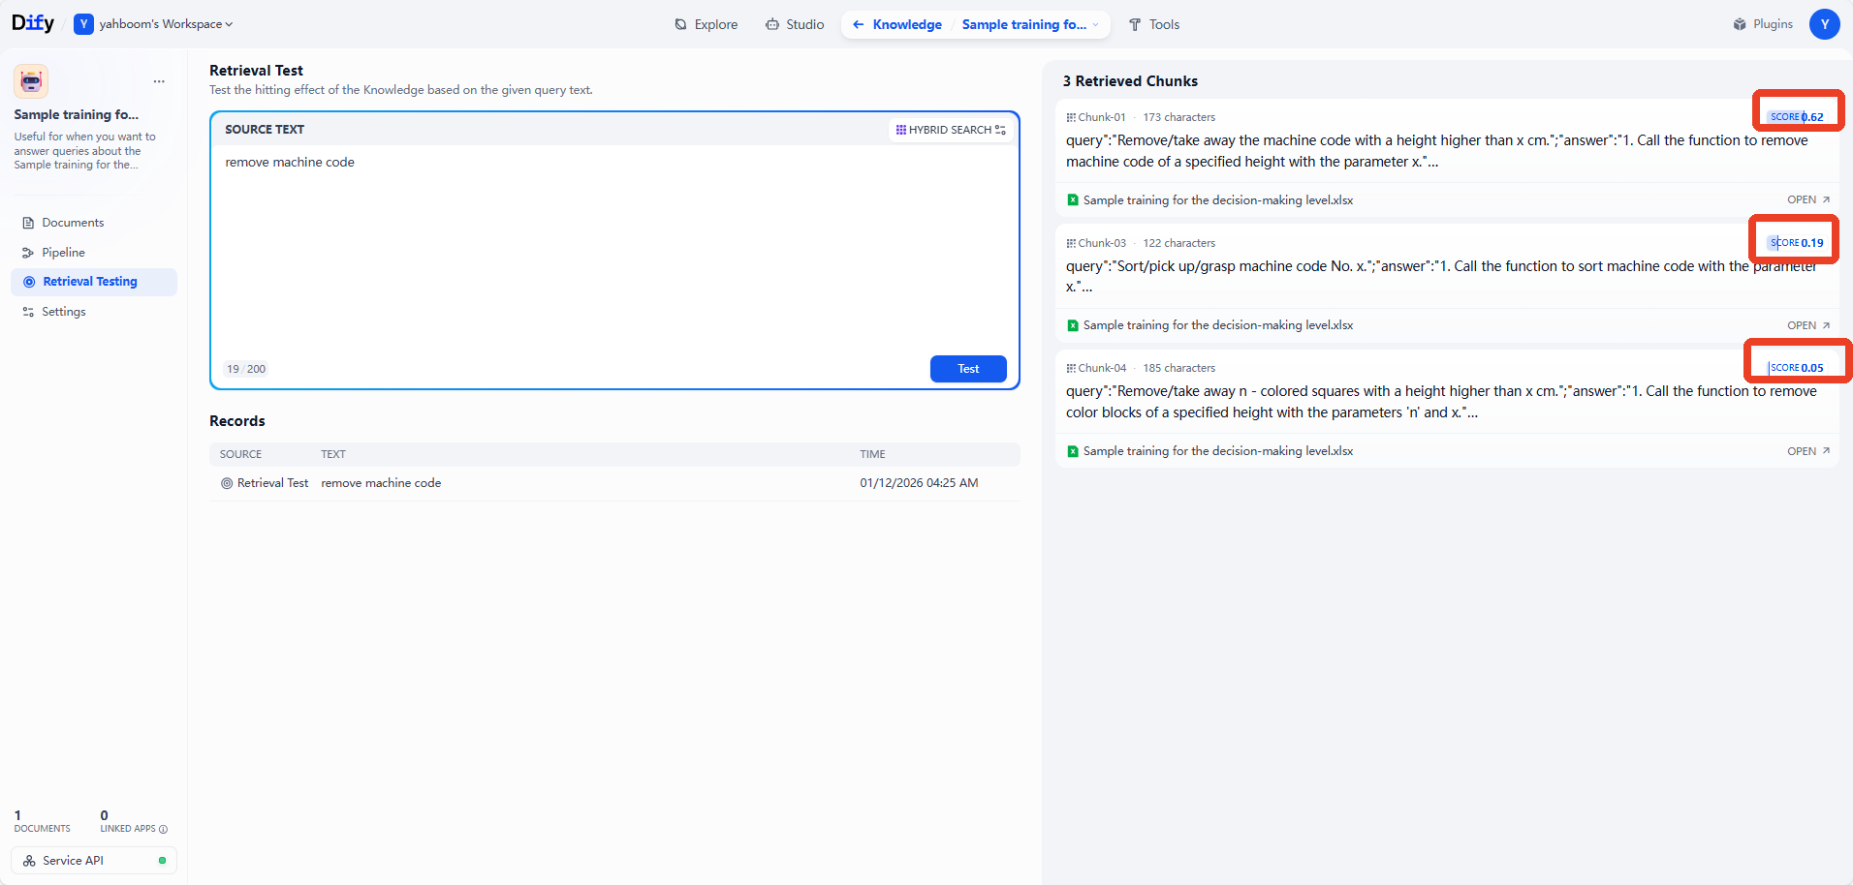Switch to the Studio tab
This screenshot has width=1853, height=885.
pyautogui.click(x=795, y=24)
